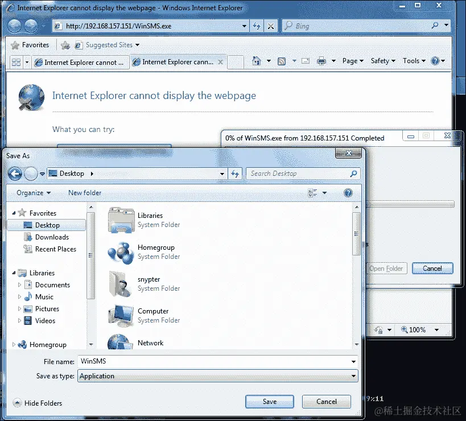Screen dimensions: 466x421
Task: Click the Search Desktop field
Action: 303,174
